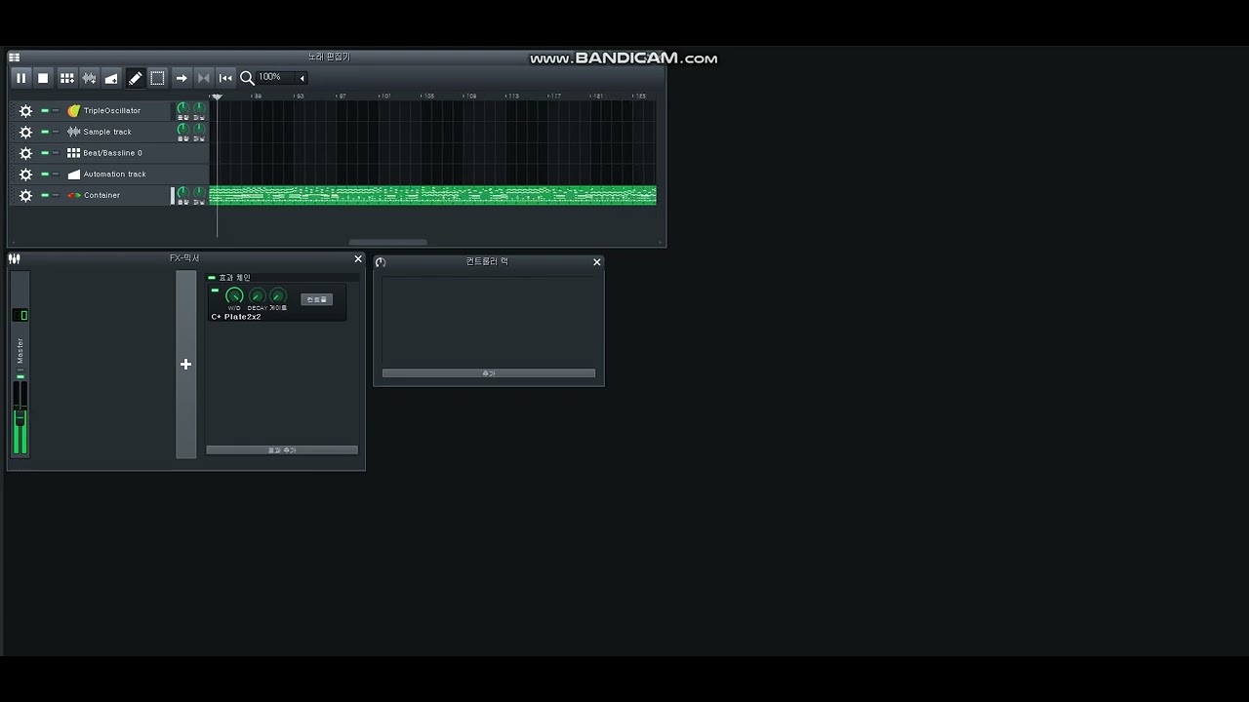This screenshot has height=702, width=1249.
Task: Adjust TripleOscillator volume knob
Action: 182,109
